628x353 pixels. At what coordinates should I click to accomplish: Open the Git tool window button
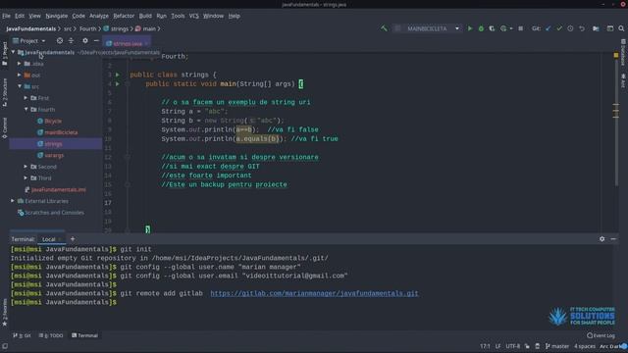point(22,335)
